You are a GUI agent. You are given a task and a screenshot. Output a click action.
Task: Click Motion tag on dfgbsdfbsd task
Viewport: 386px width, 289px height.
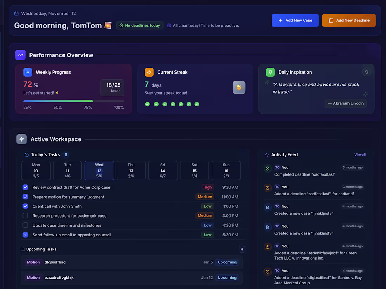tap(33, 262)
